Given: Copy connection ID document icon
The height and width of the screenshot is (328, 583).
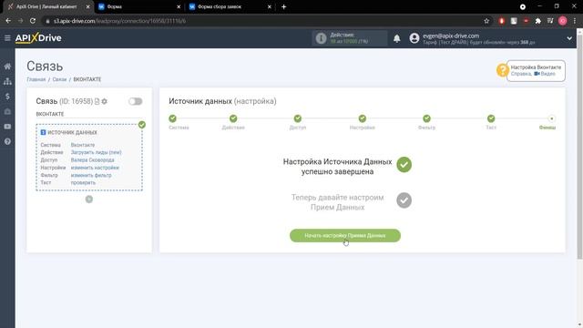Looking at the screenshot, I should (x=97, y=101).
